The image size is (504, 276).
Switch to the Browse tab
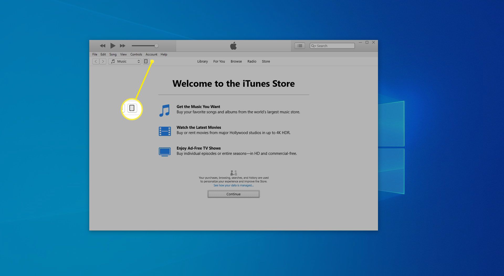[x=236, y=61]
